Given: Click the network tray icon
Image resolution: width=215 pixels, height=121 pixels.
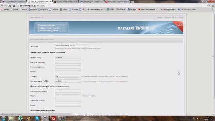Looking at the screenshot, I should [x=201, y=118].
